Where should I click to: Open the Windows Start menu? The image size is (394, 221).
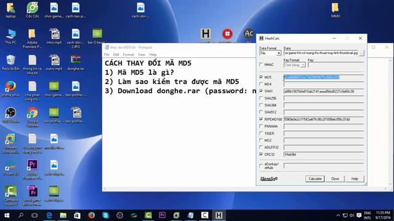7,215
